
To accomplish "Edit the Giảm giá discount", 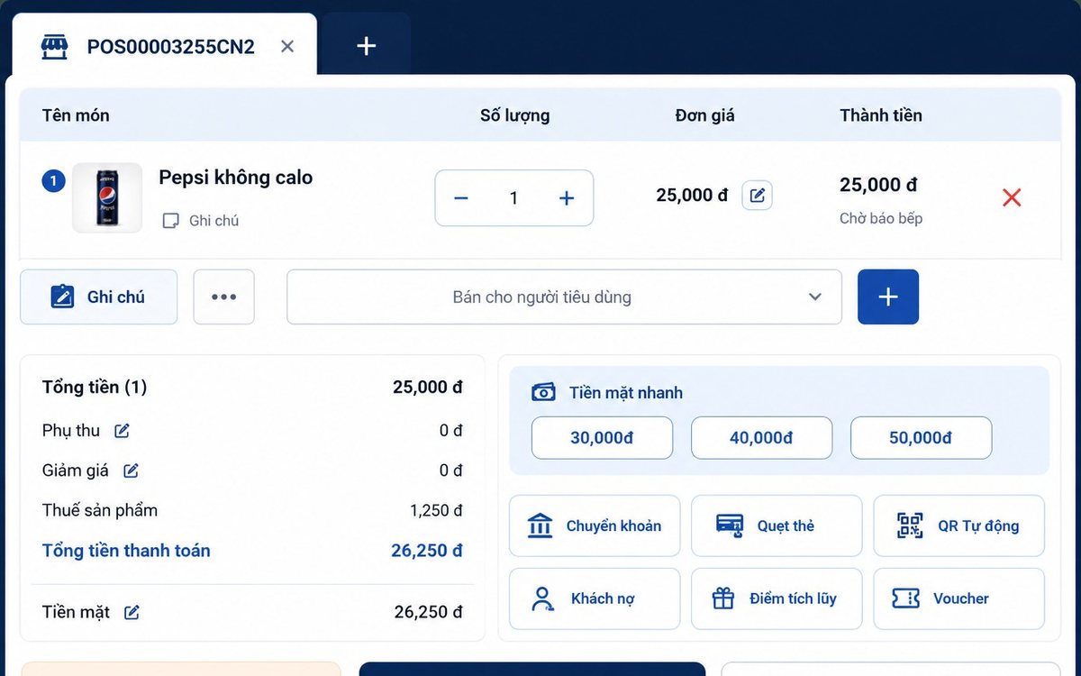I will click(131, 470).
